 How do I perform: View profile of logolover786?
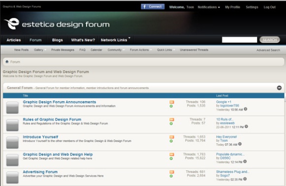click(x=229, y=106)
